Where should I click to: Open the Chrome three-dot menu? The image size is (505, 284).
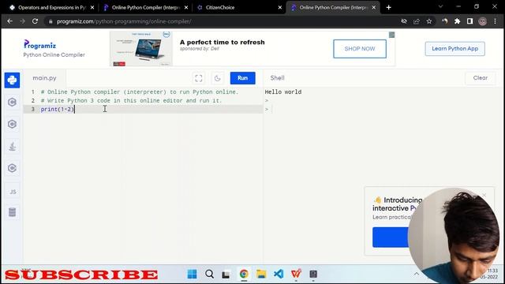[495, 21]
